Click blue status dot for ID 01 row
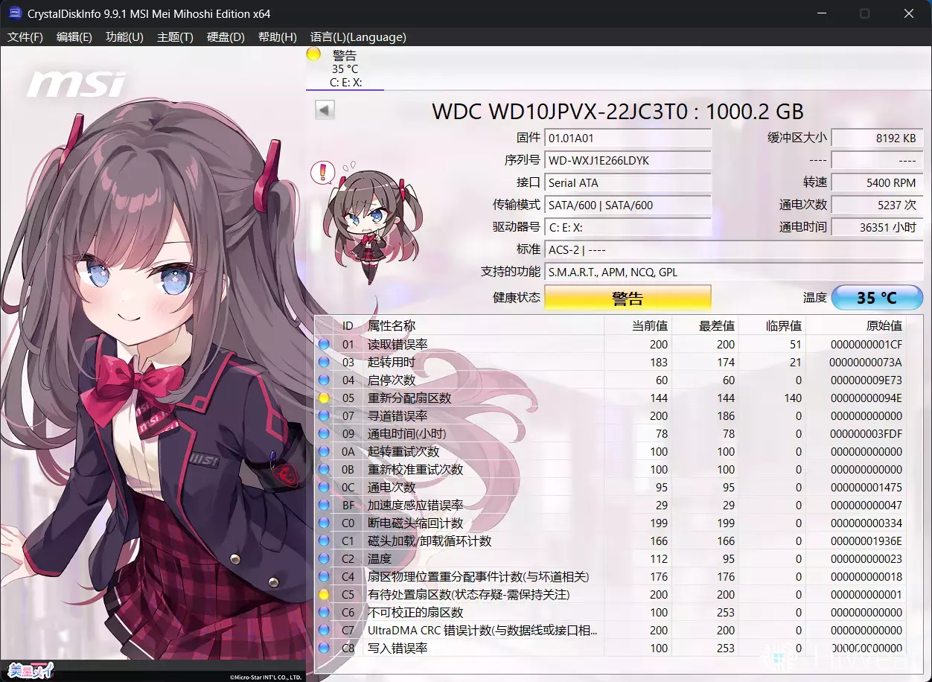Viewport: 932px width, 682px height. coord(324,344)
